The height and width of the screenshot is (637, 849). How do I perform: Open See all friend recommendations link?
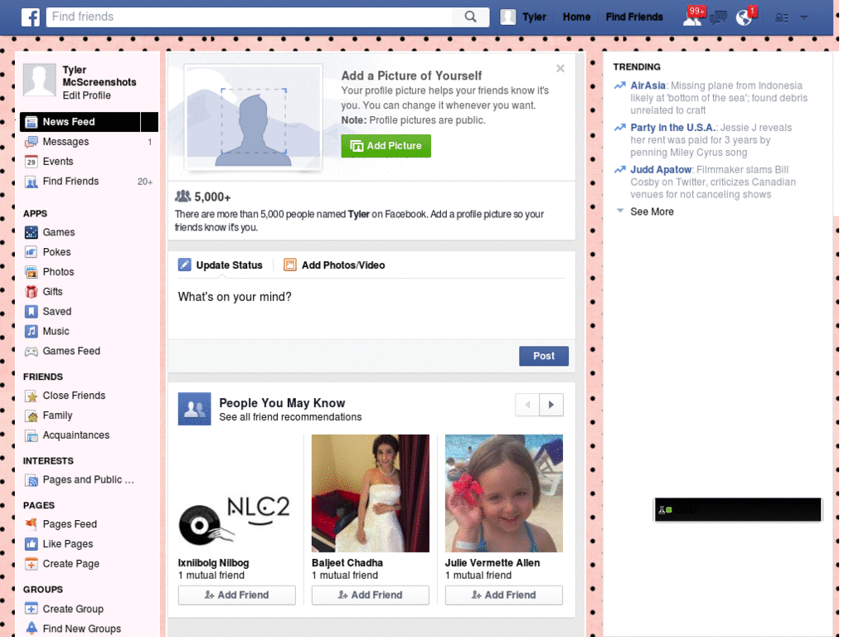coord(290,417)
